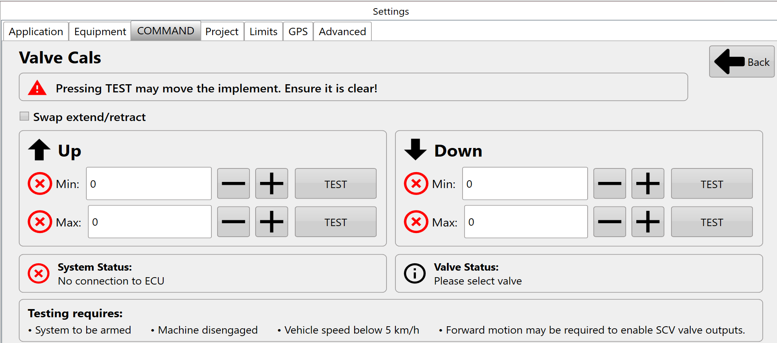
Task: Click TEST for Up Min
Action: (x=336, y=184)
